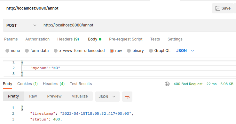This screenshot has width=236, height=124.
Task: Select the Pretty response view
Action: [13, 96]
